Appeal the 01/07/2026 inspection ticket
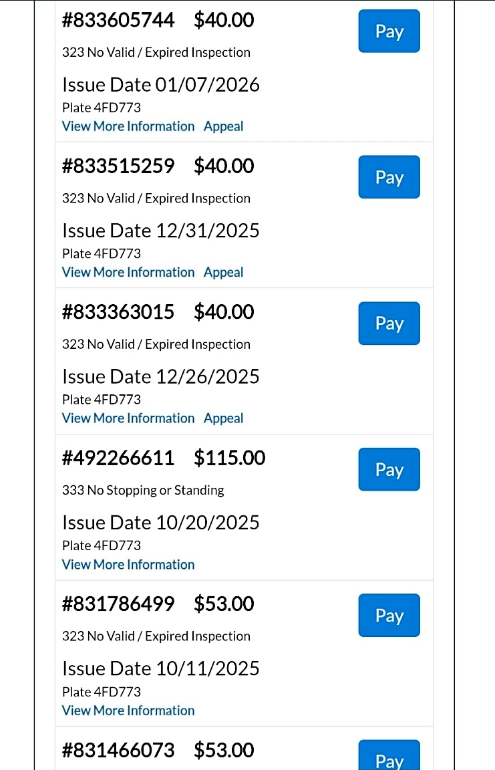Image resolution: width=495 pixels, height=770 pixels. click(x=223, y=126)
